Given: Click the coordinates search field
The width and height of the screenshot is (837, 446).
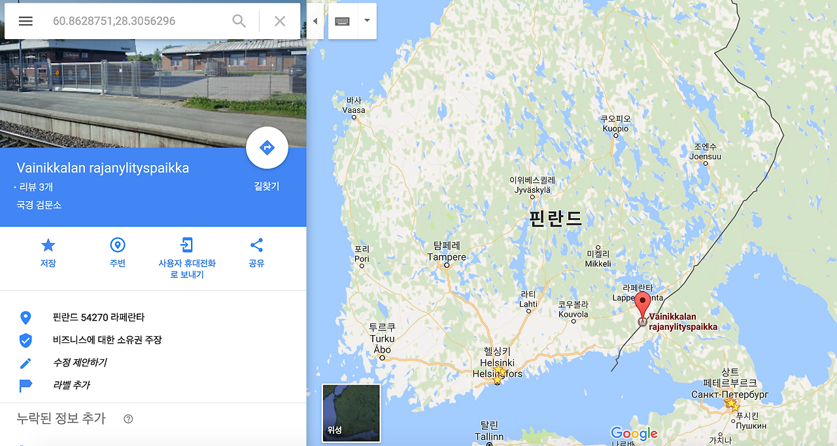Looking at the screenshot, I should click(137, 21).
